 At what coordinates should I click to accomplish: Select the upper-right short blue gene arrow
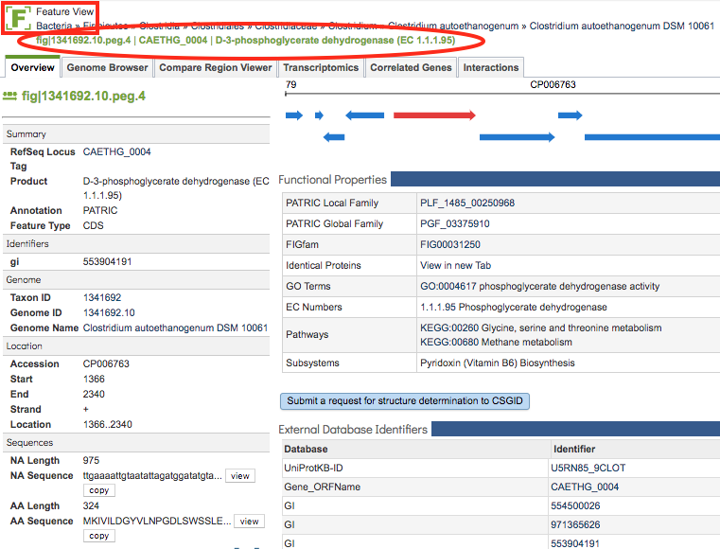click(x=570, y=115)
